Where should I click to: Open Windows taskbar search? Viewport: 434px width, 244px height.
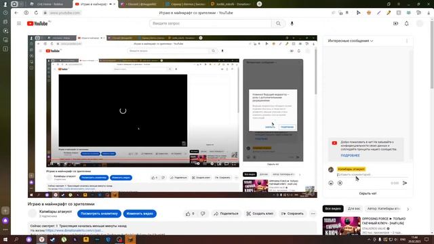click(16, 239)
